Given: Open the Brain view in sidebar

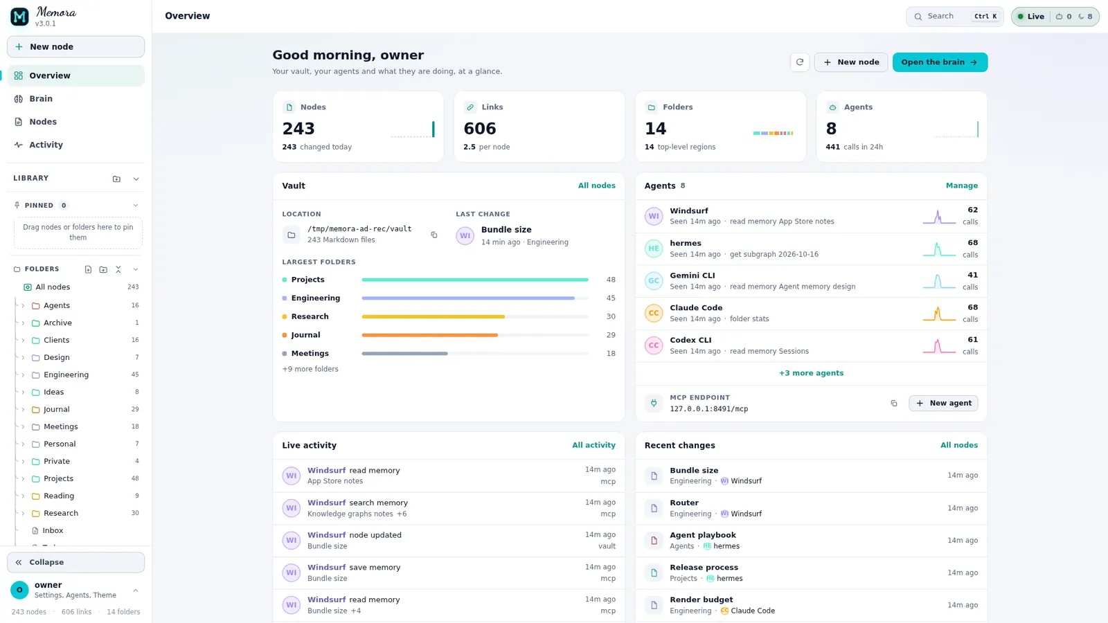Looking at the screenshot, I should pos(75,99).
